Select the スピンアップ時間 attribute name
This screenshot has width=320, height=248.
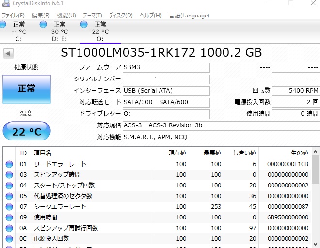tap(57, 175)
